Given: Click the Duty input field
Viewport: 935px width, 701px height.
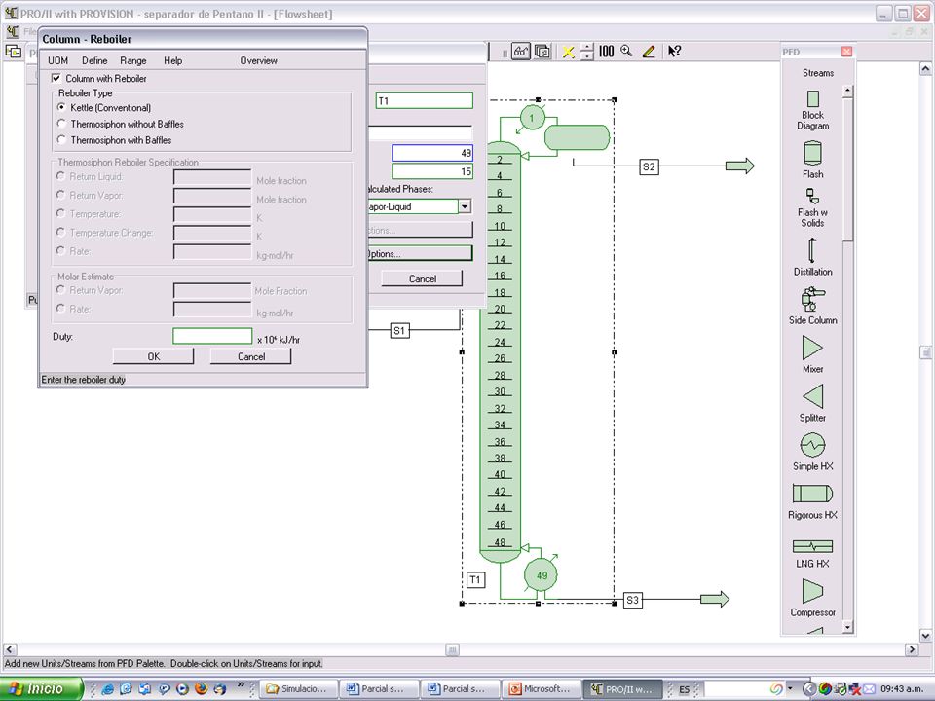Looking at the screenshot, I should point(212,336).
